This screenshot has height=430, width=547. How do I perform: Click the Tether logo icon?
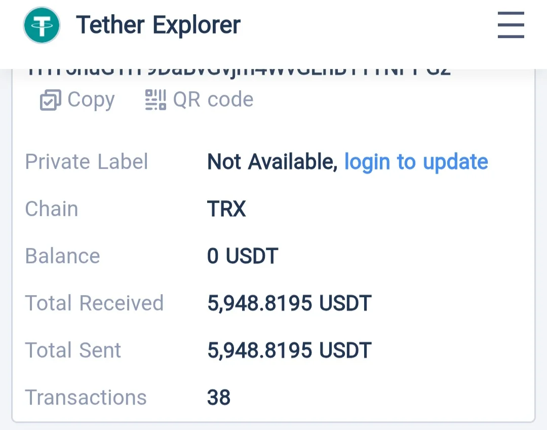pos(42,25)
